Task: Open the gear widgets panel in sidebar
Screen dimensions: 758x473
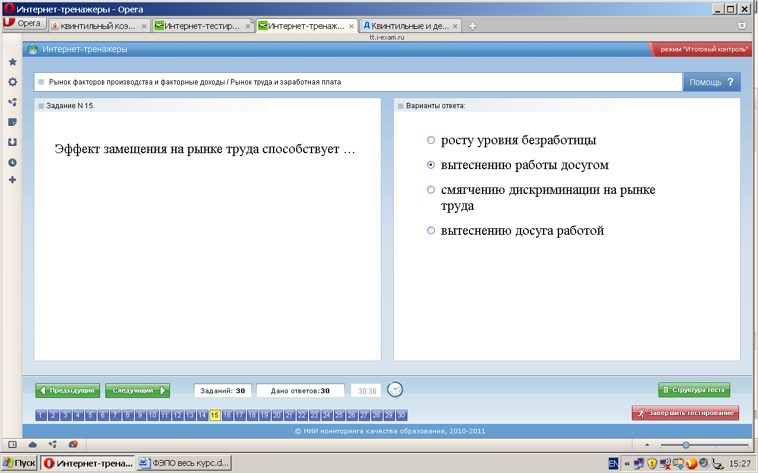Action: click(x=12, y=82)
